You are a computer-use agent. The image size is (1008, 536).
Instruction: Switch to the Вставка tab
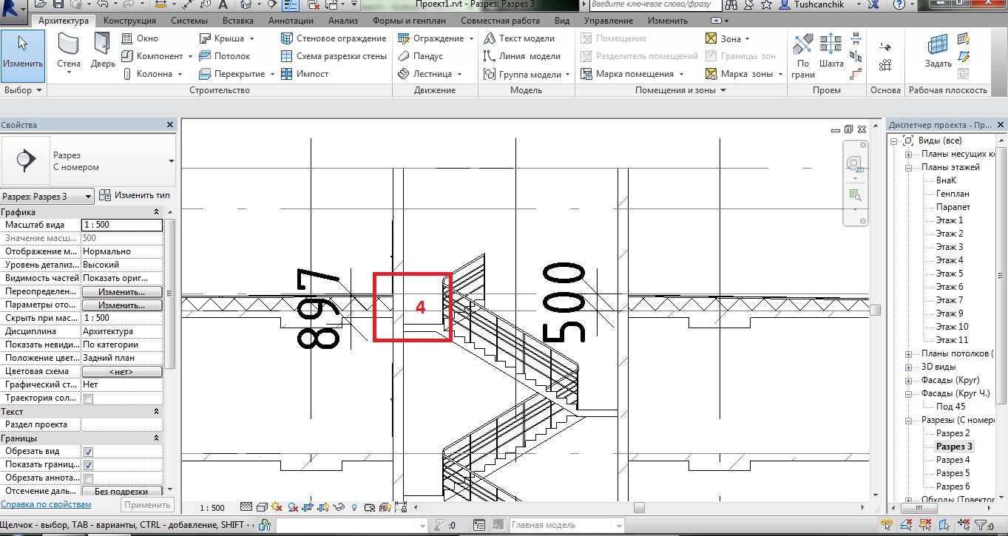[237, 21]
